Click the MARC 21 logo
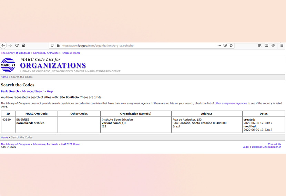 point(8,65)
